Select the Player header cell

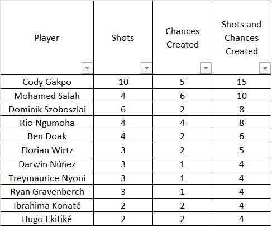pos(46,37)
